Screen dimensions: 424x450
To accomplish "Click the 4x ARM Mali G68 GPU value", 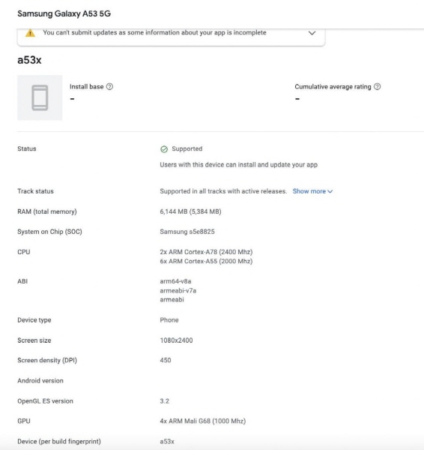I will click(x=203, y=421).
